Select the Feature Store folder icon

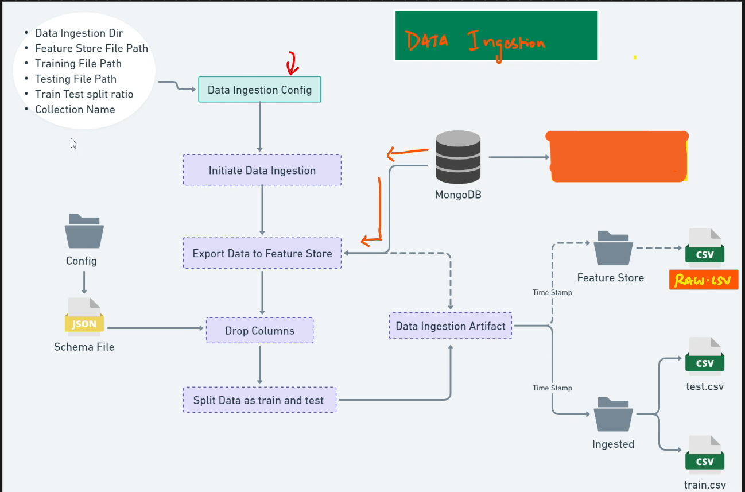[x=614, y=248]
